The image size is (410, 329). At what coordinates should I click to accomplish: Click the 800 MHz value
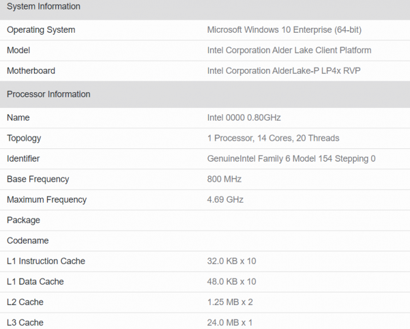[x=224, y=179]
